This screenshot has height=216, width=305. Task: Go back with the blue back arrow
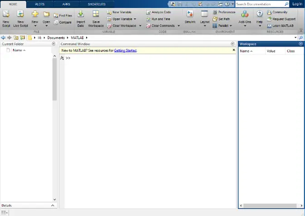pos(3,38)
